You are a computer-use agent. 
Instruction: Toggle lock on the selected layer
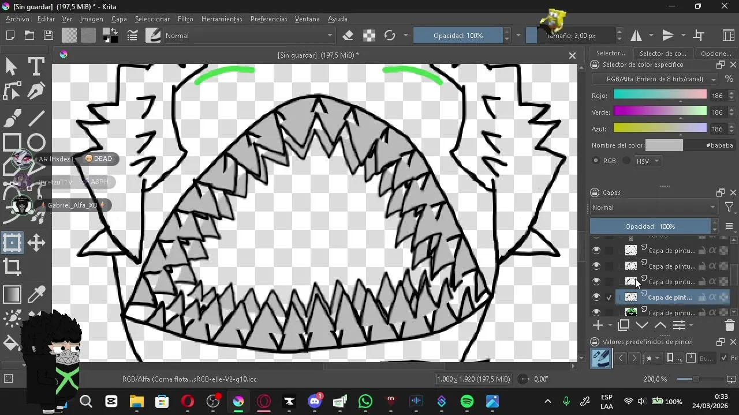pos(702,297)
